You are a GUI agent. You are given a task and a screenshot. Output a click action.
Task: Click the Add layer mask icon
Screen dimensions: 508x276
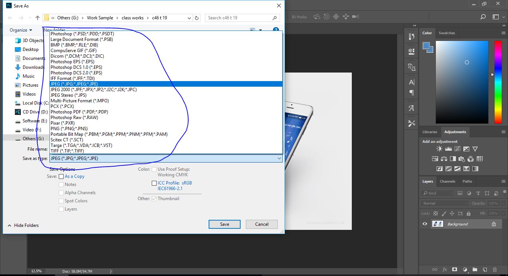(x=454, y=270)
